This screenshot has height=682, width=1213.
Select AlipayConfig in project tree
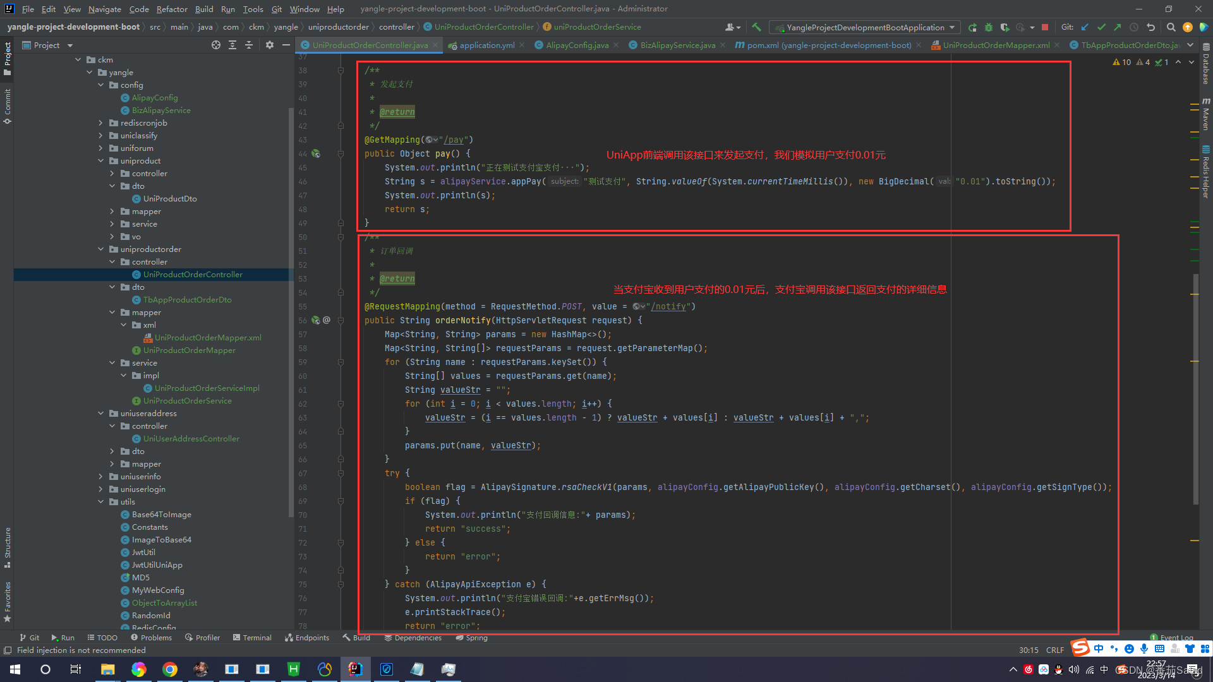point(154,98)
